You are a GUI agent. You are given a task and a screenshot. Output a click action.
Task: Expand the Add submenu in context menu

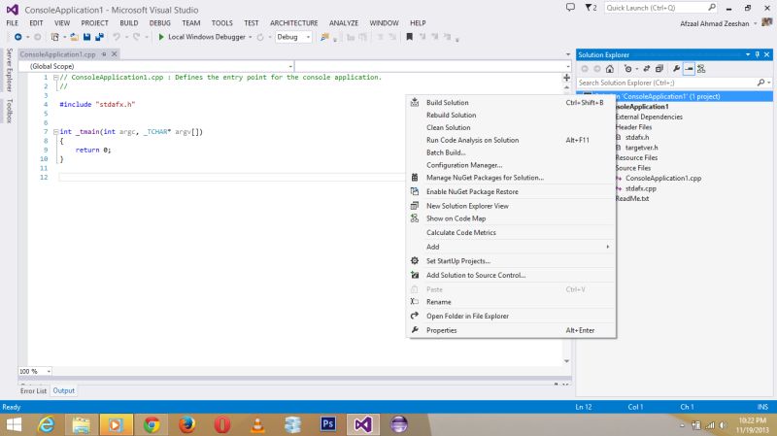(511, 247)
